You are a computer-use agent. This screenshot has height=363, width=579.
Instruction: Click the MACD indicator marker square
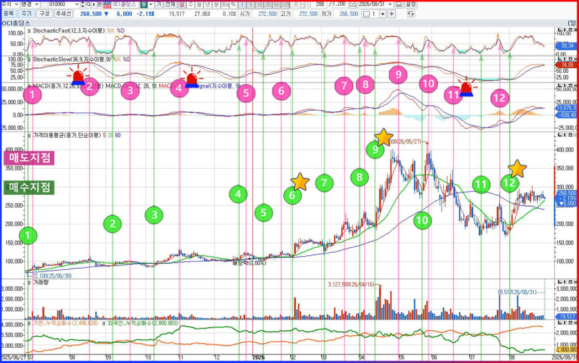pyautogui.click(x=29, y=86)
